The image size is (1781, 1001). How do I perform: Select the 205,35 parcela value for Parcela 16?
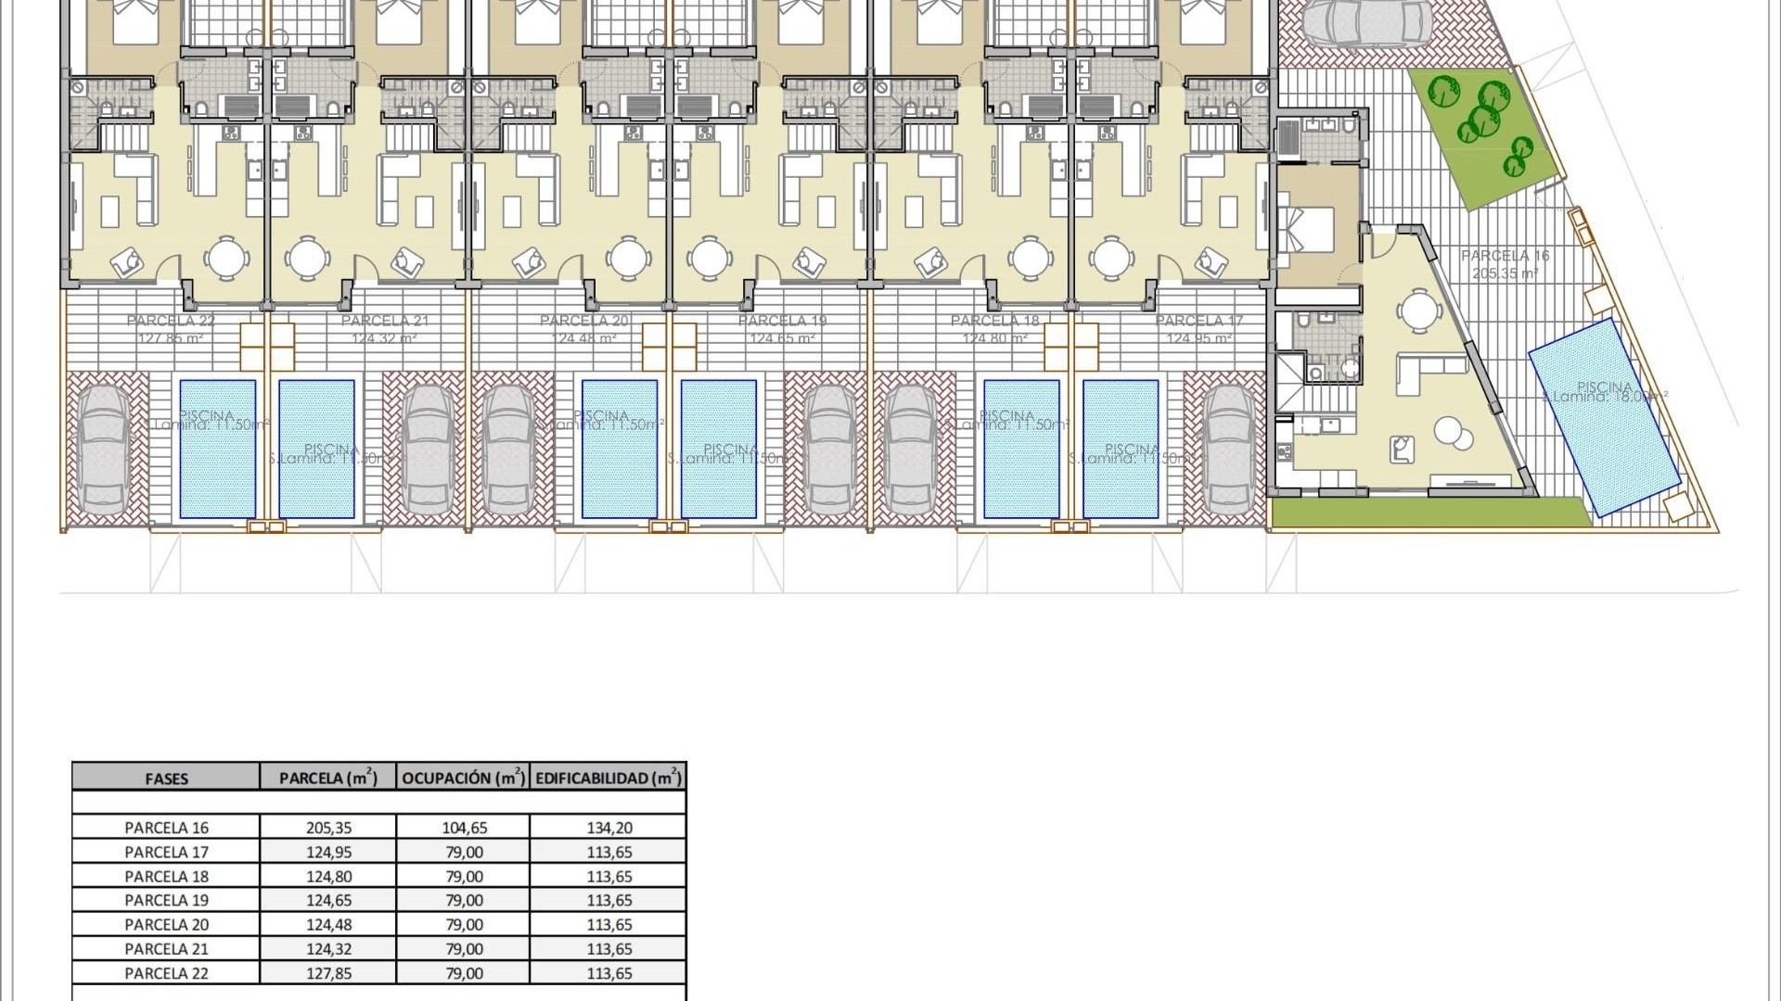(329, 827)
